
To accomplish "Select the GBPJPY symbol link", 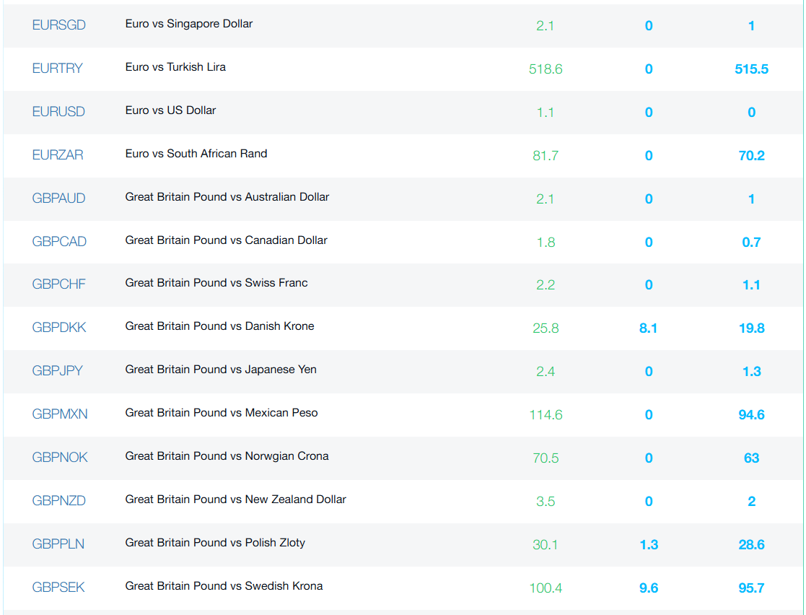I will (58, 371).
